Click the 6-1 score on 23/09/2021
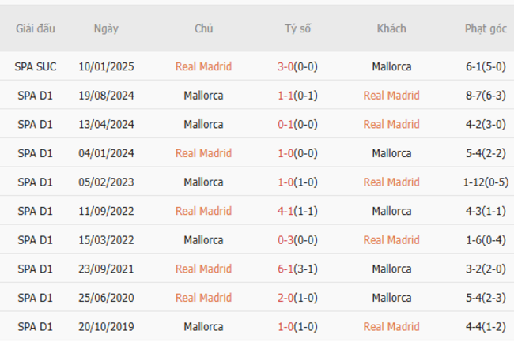This screenshot has width=514, height=346. point(285,269)
